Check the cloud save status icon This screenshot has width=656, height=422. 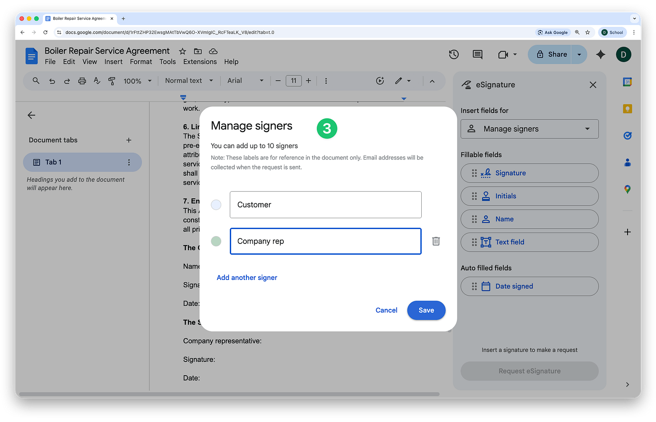click(214, 51)
